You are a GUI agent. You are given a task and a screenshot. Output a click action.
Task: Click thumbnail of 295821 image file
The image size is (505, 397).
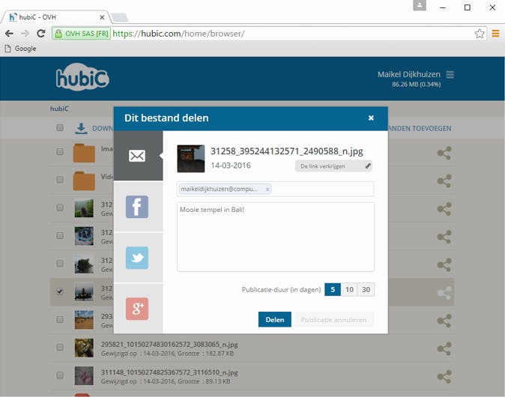(84, 348)
